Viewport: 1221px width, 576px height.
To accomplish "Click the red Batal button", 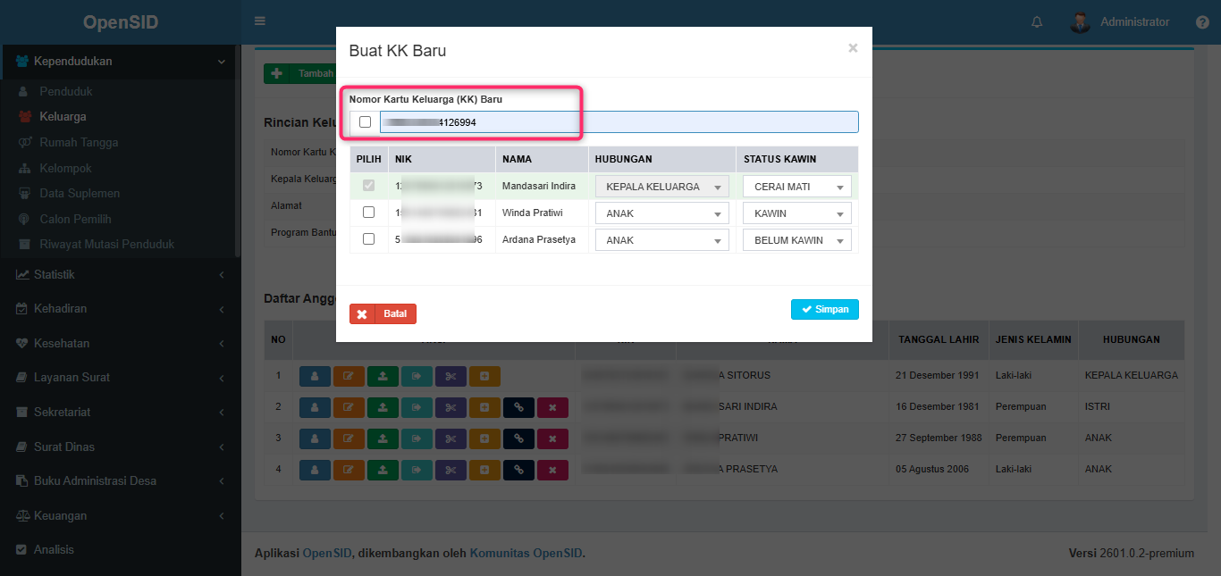I will [383, 314].
